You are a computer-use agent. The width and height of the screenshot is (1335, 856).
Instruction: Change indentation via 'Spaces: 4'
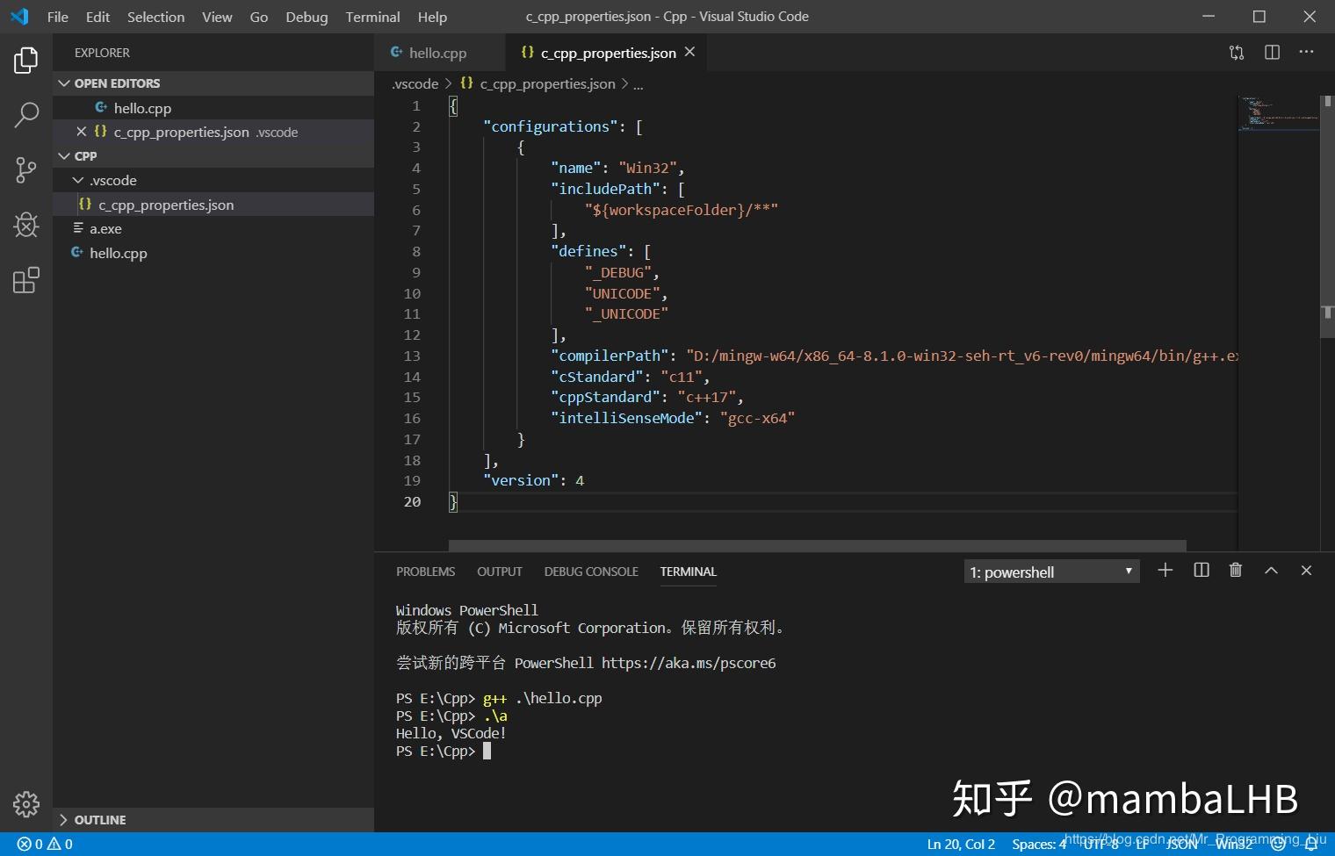1038,843
